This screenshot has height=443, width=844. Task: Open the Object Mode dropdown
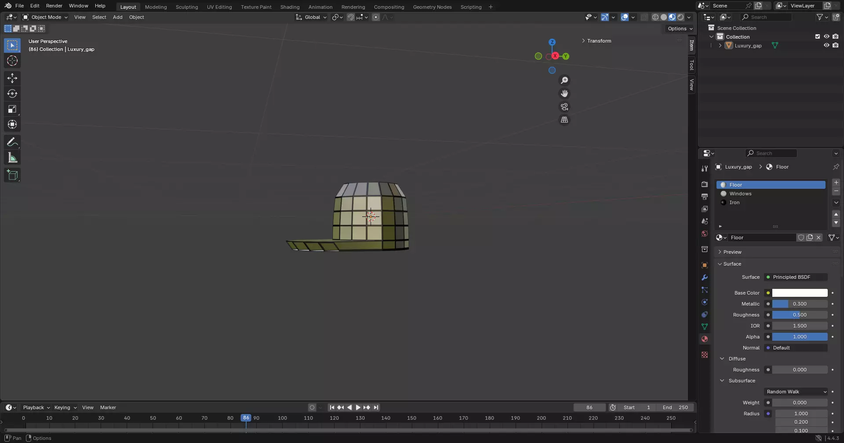(x=45, y=17)
